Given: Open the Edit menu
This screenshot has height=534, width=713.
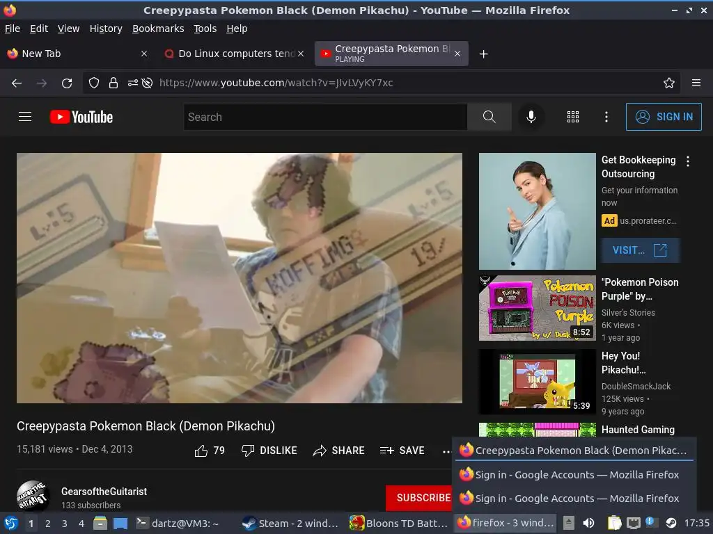Looking at the screenshot, I should [39, 29].
